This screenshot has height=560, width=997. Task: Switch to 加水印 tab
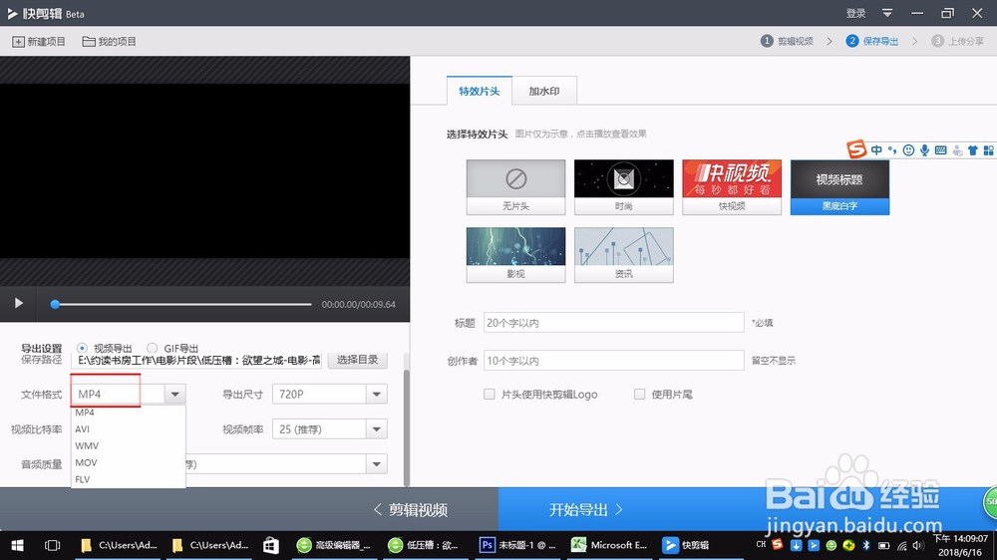[544, 91]
